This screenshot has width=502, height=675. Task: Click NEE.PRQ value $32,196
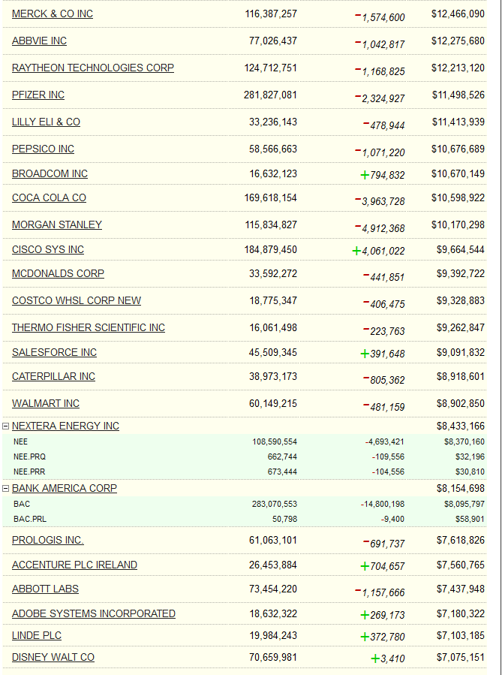(x=470, y=457)
